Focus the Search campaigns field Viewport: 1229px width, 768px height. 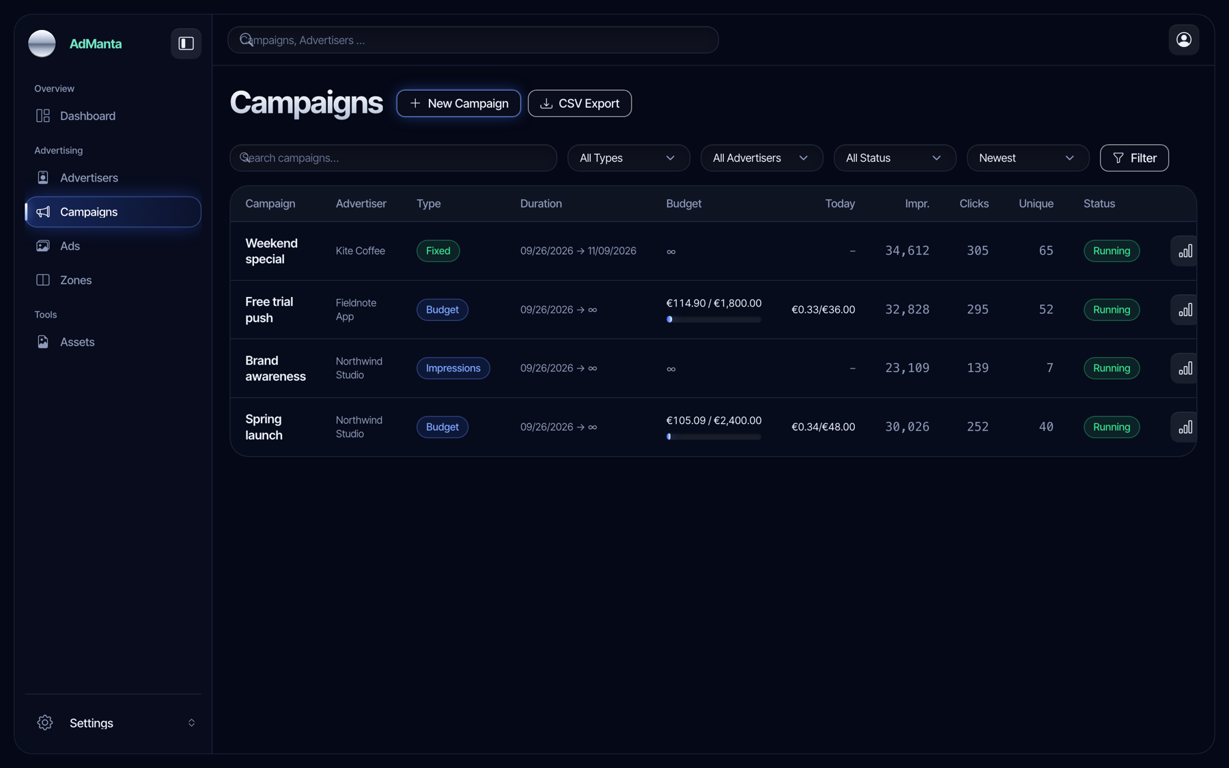(393, 158)
